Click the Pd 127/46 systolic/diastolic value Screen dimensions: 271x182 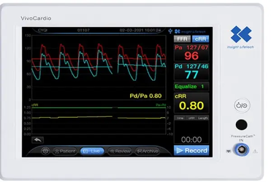tap(197, 66)
